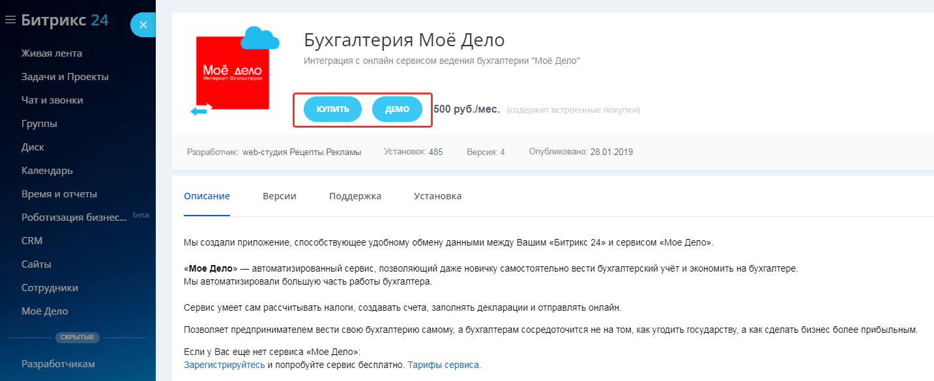The height and width of the screenshot is (381, 934).
Task: Switch to the Поддержка tab
Action: [355, 196]
